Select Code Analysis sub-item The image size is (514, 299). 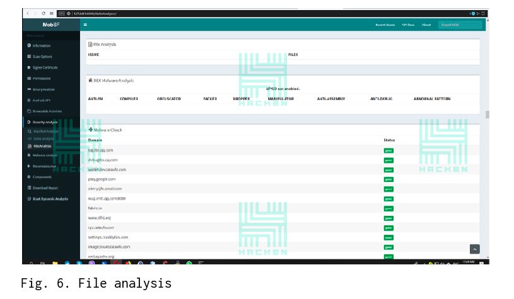click(44, 138)
